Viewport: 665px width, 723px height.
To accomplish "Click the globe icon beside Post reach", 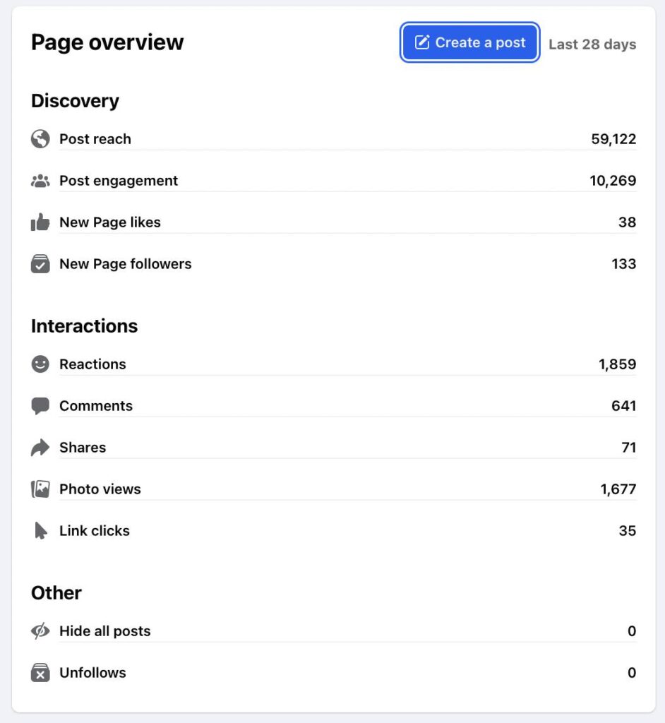I will click(40, 139).
